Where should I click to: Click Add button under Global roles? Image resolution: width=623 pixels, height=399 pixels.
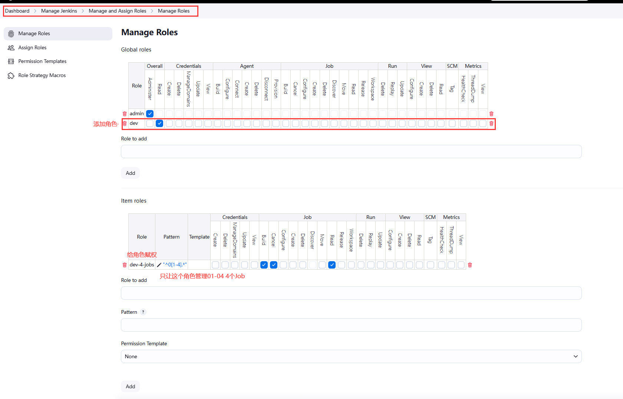point(130,173)
